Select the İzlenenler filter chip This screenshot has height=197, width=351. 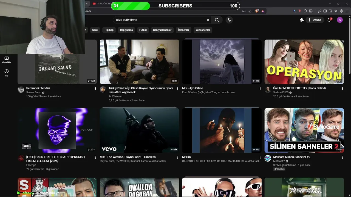point(183,30)
